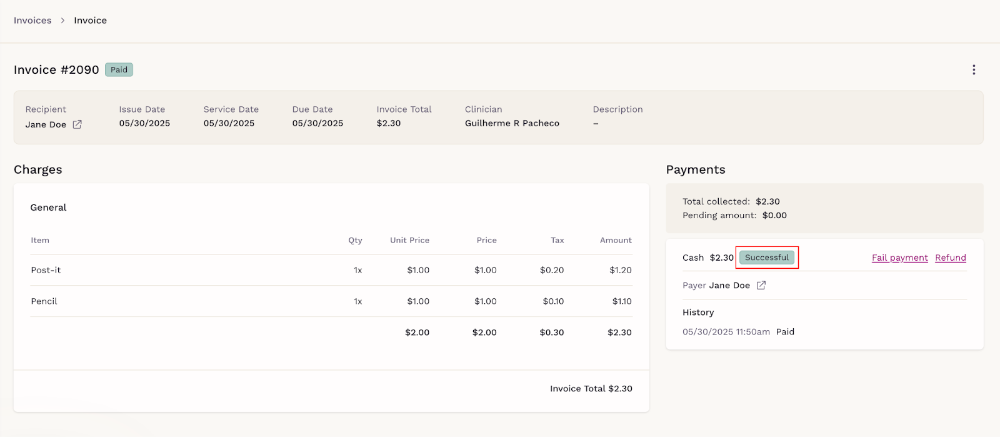Click the Unit Price column total $2.00
This screenshot has width=1000, height=437.
click(x=417, y=333)
